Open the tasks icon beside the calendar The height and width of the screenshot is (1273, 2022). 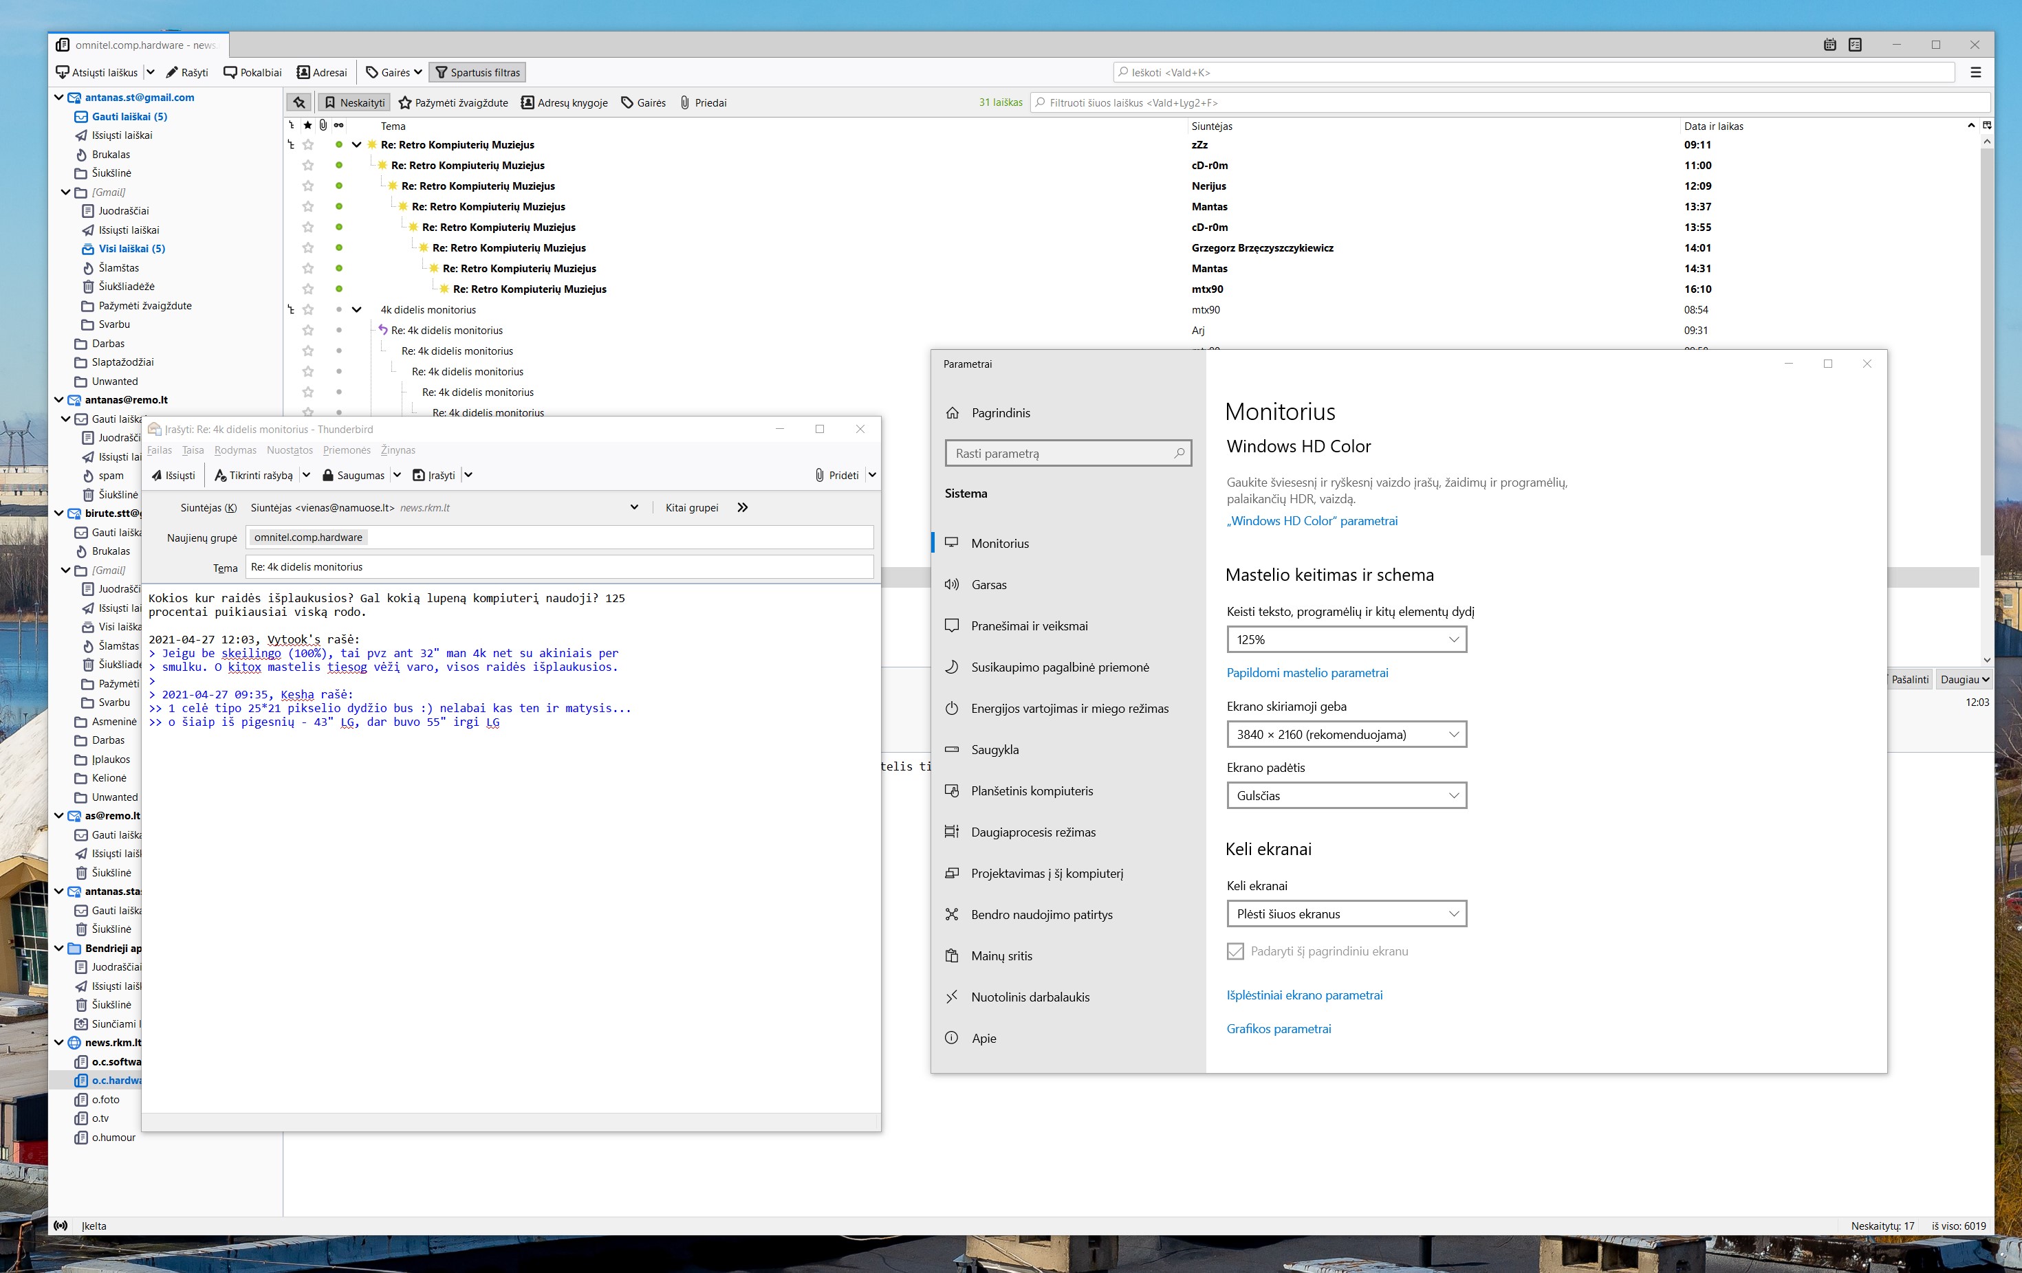(1855, 45)
